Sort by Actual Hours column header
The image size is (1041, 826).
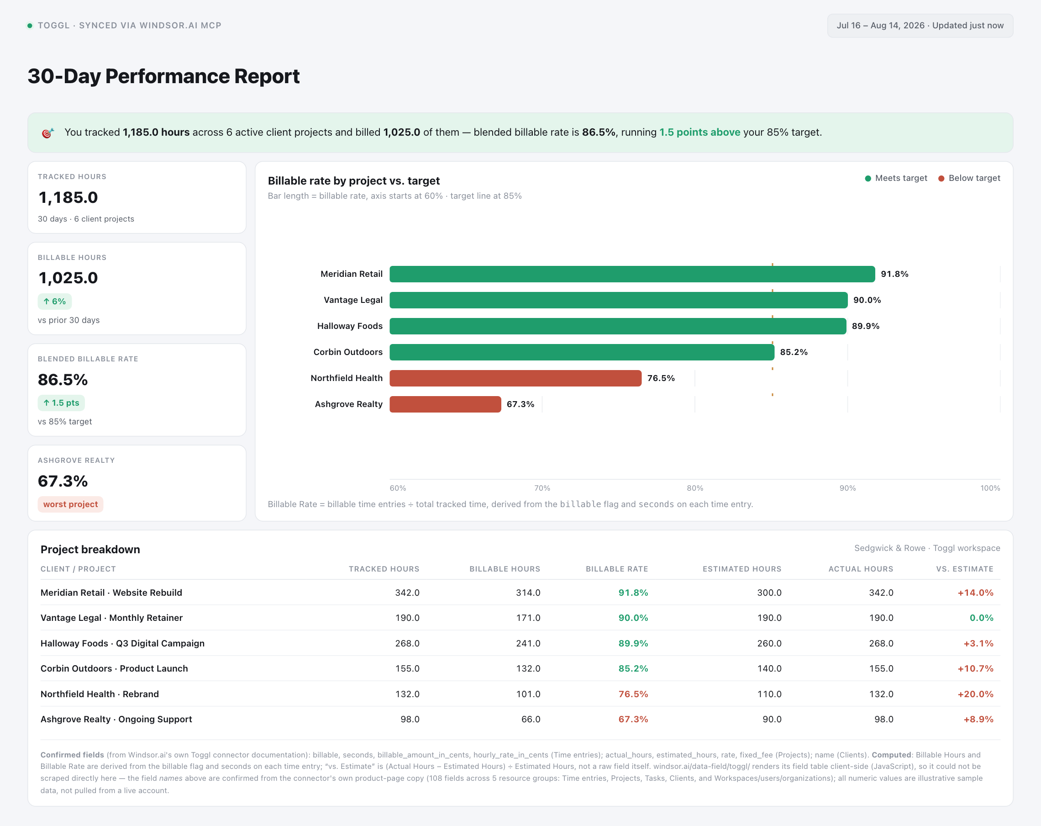pyautogui.click(x=860, y=569)
